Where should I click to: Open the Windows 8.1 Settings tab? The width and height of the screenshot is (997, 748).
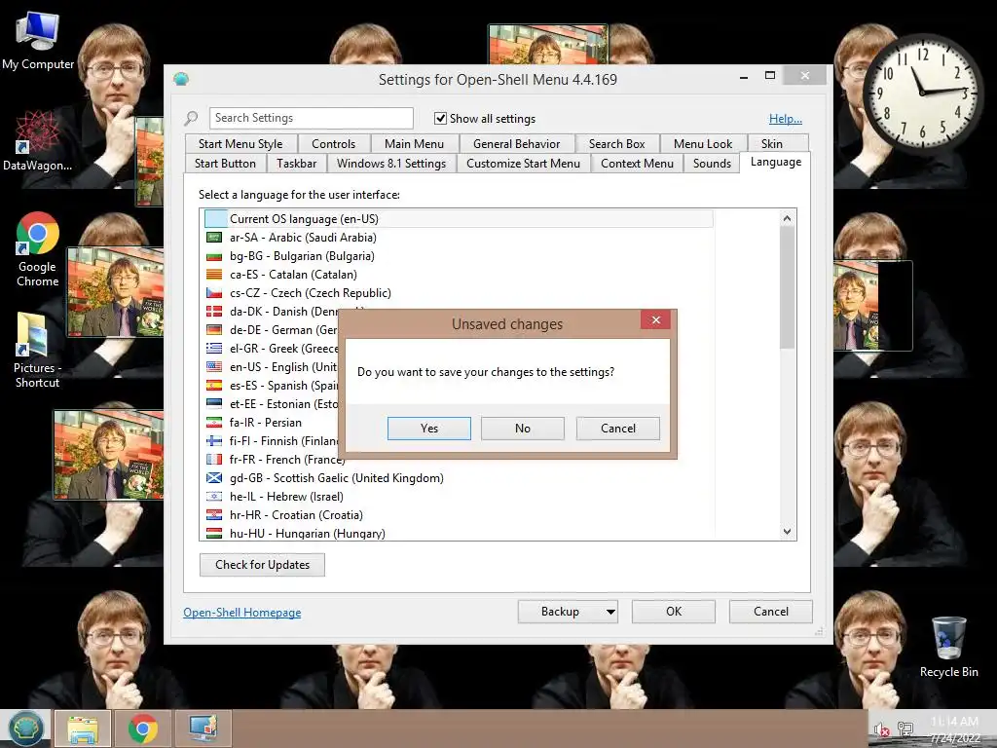391,164
